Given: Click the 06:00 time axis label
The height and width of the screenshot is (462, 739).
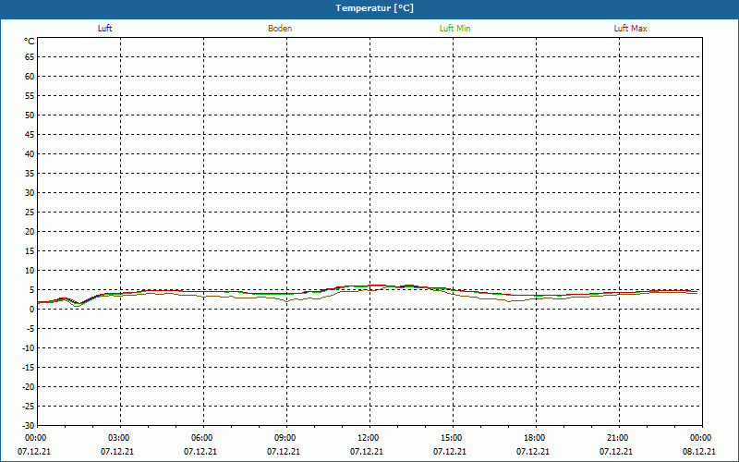Looking at the screenshot, I should click(x=201, y=438).
